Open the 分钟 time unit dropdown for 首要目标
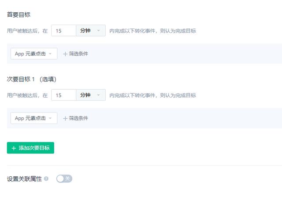 pyautogui.click(x=91, y=30)
